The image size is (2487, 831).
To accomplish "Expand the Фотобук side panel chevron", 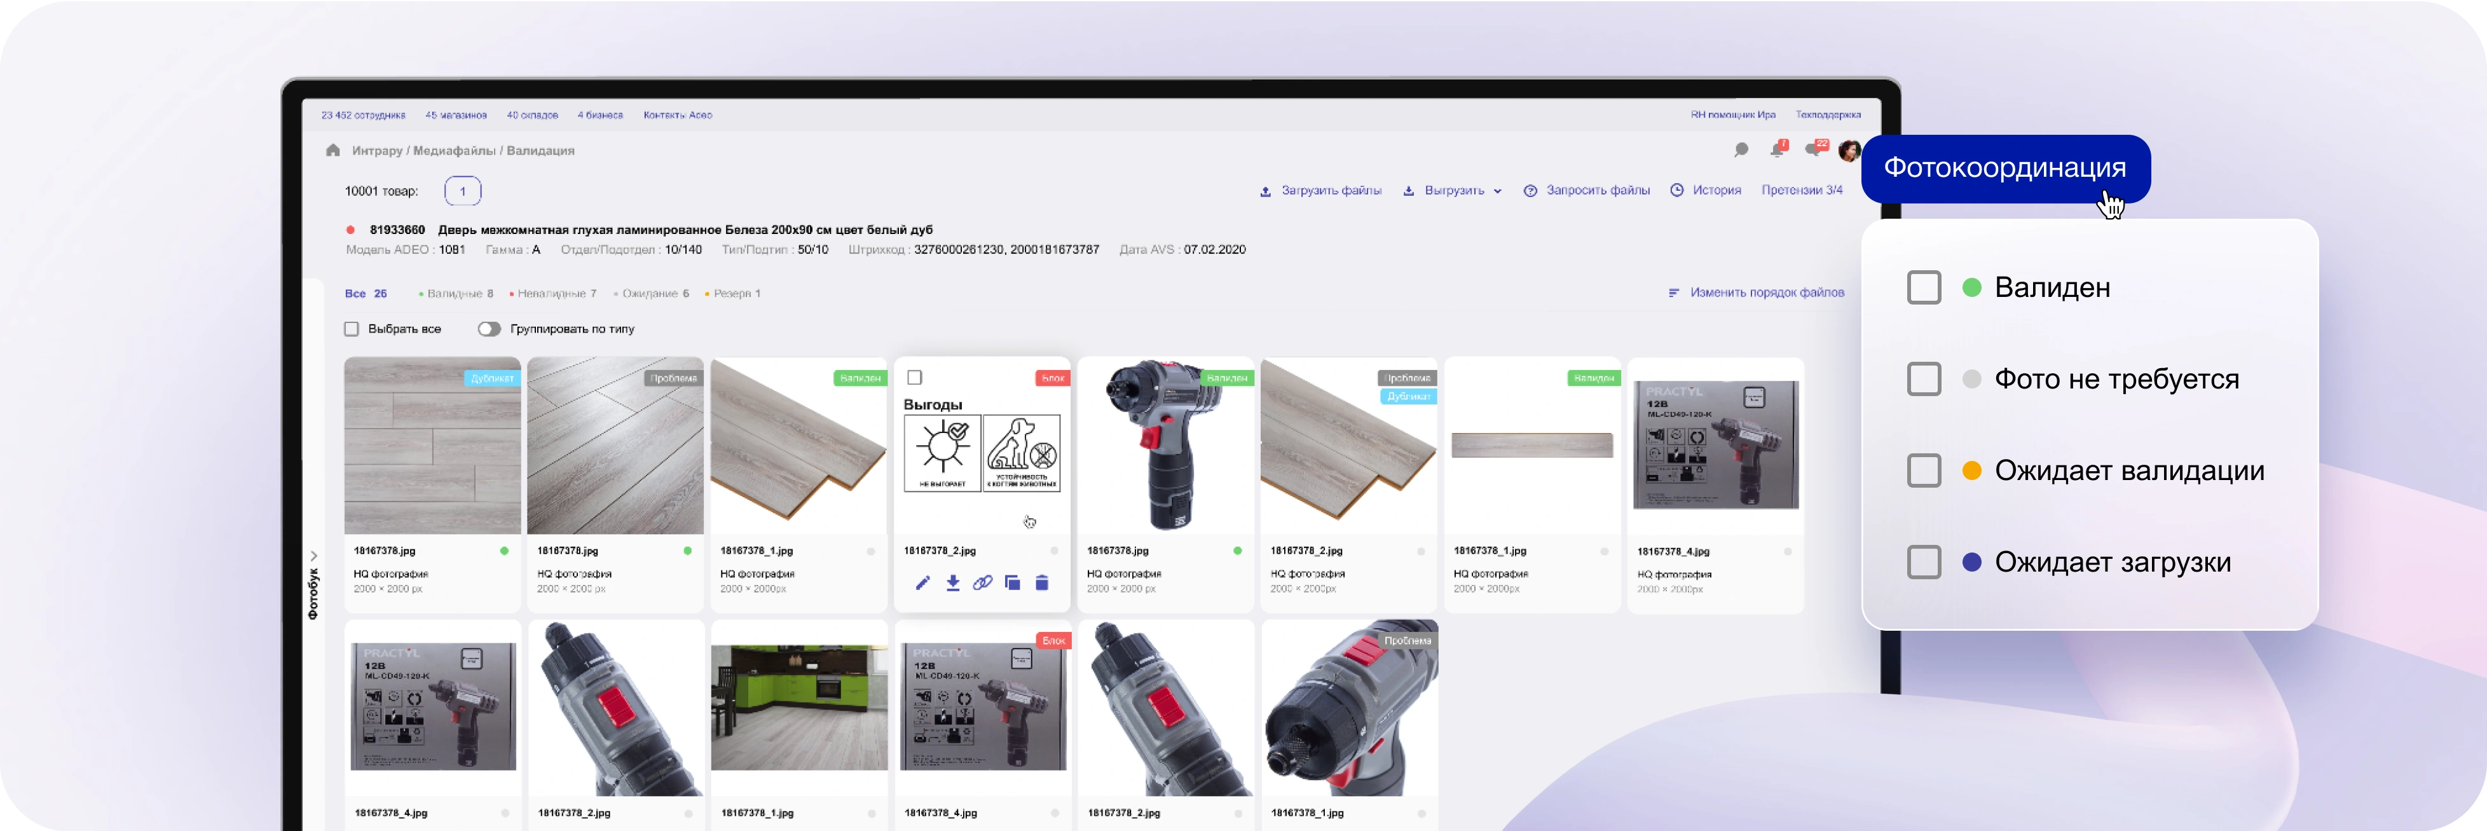I will (314, 556).
